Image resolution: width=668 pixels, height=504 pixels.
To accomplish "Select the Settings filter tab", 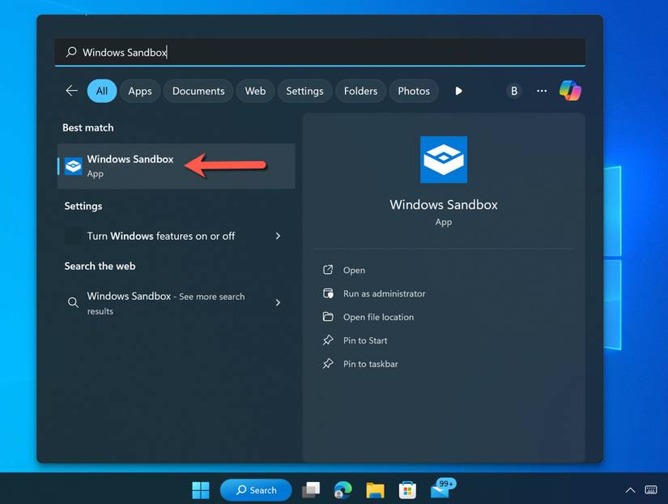I will [304, 91].
